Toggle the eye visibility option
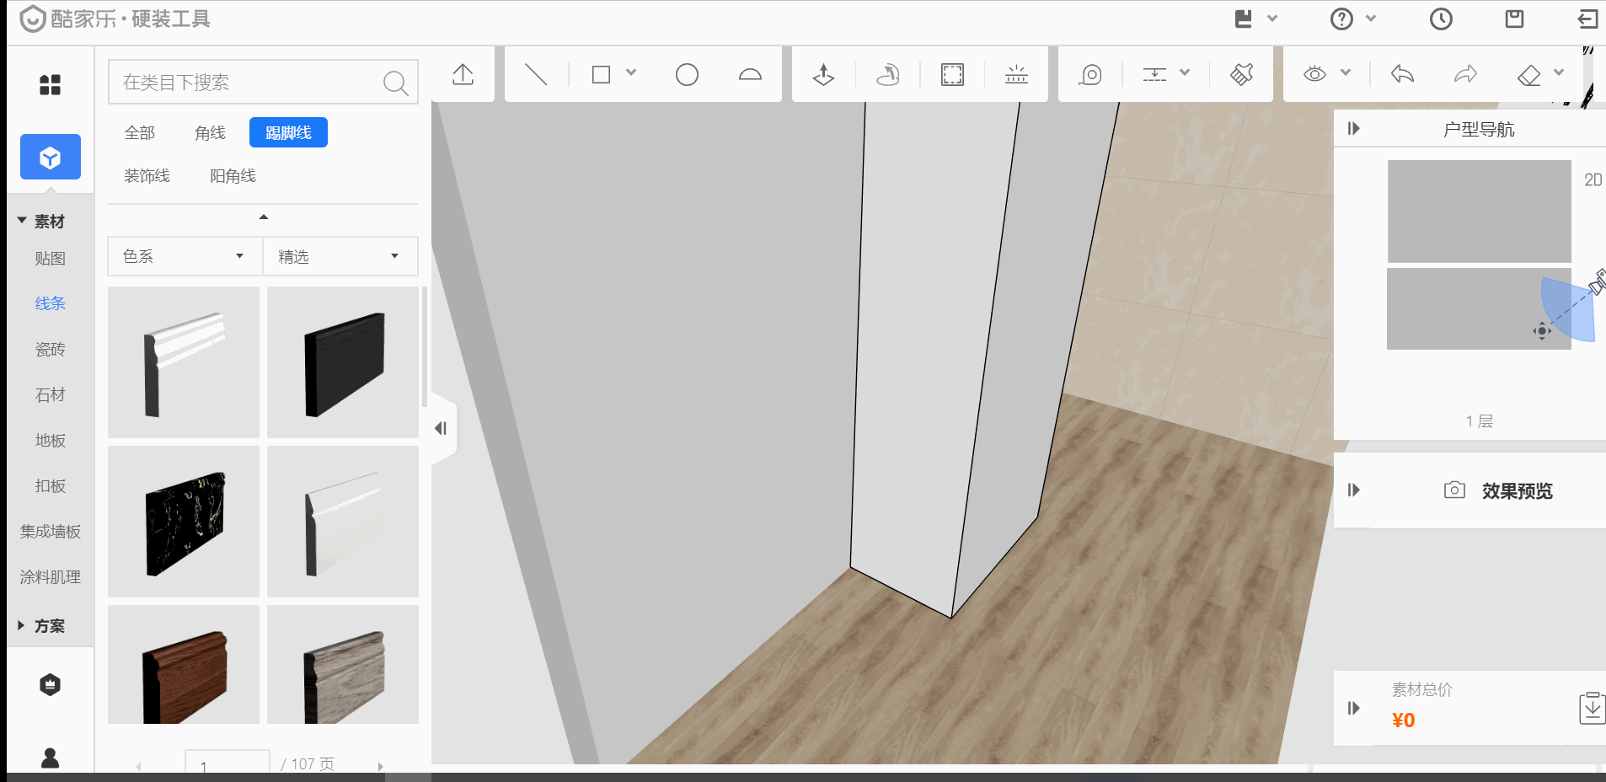This screenshot has width=1606, height=782. pos(1314,75)
